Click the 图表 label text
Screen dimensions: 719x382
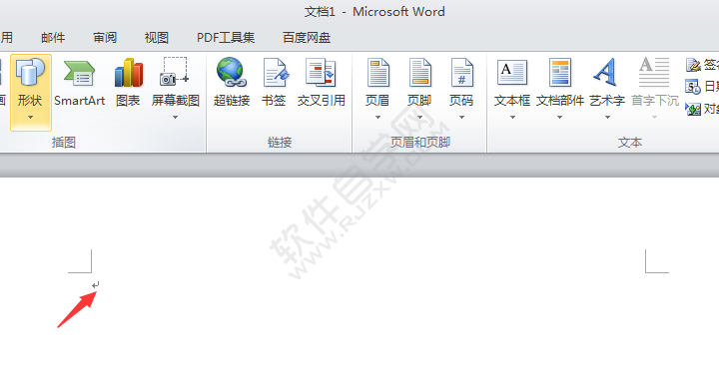point(128,101)
